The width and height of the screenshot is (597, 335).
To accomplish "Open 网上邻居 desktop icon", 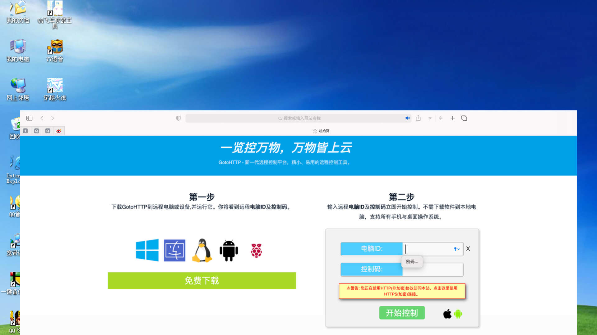I will (18, 90).
